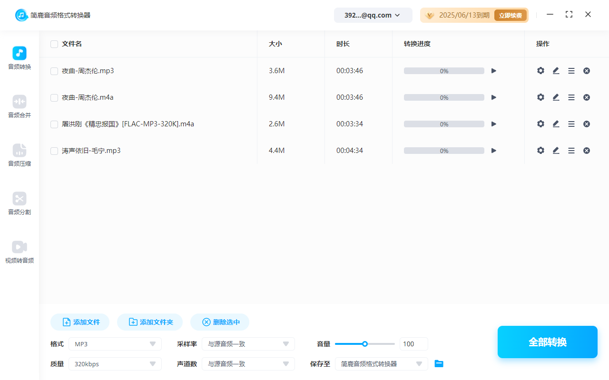Expand the 392...@qq.com account dropdown

point(373,15)
